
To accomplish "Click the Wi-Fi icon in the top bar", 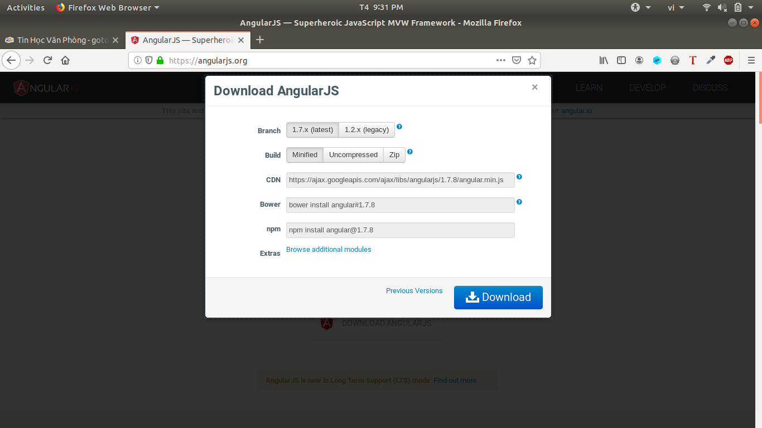I will click(x=707, y=7).
